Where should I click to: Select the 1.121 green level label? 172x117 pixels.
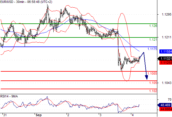(x=153, y=39)
